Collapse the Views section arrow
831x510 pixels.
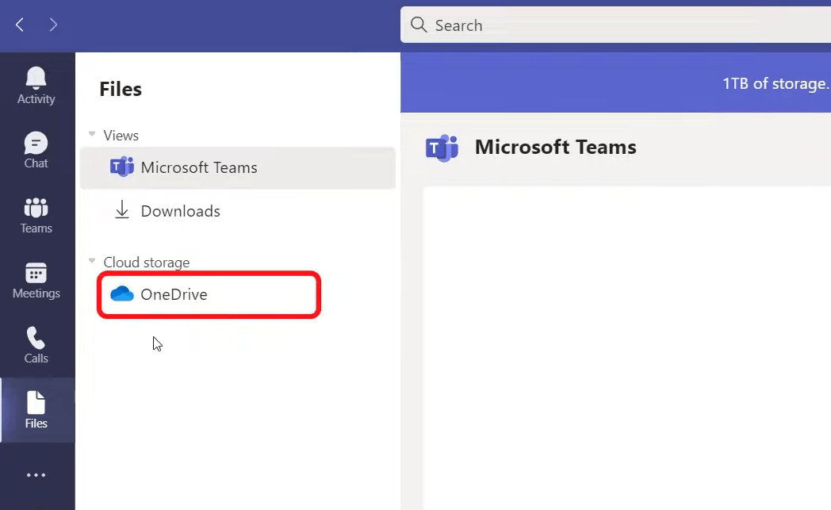[92, 134]
